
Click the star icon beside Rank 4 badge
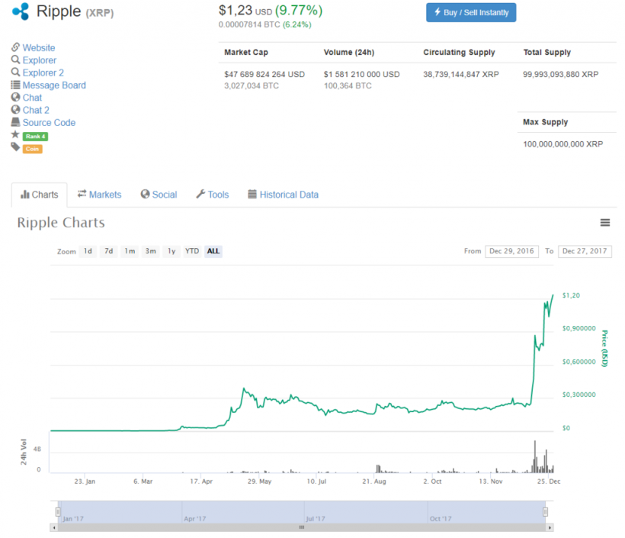point(16,135)
